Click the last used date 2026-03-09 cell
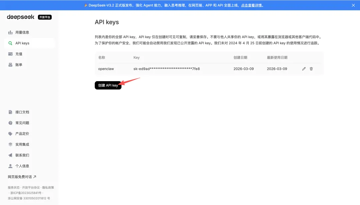 [277, 69]
